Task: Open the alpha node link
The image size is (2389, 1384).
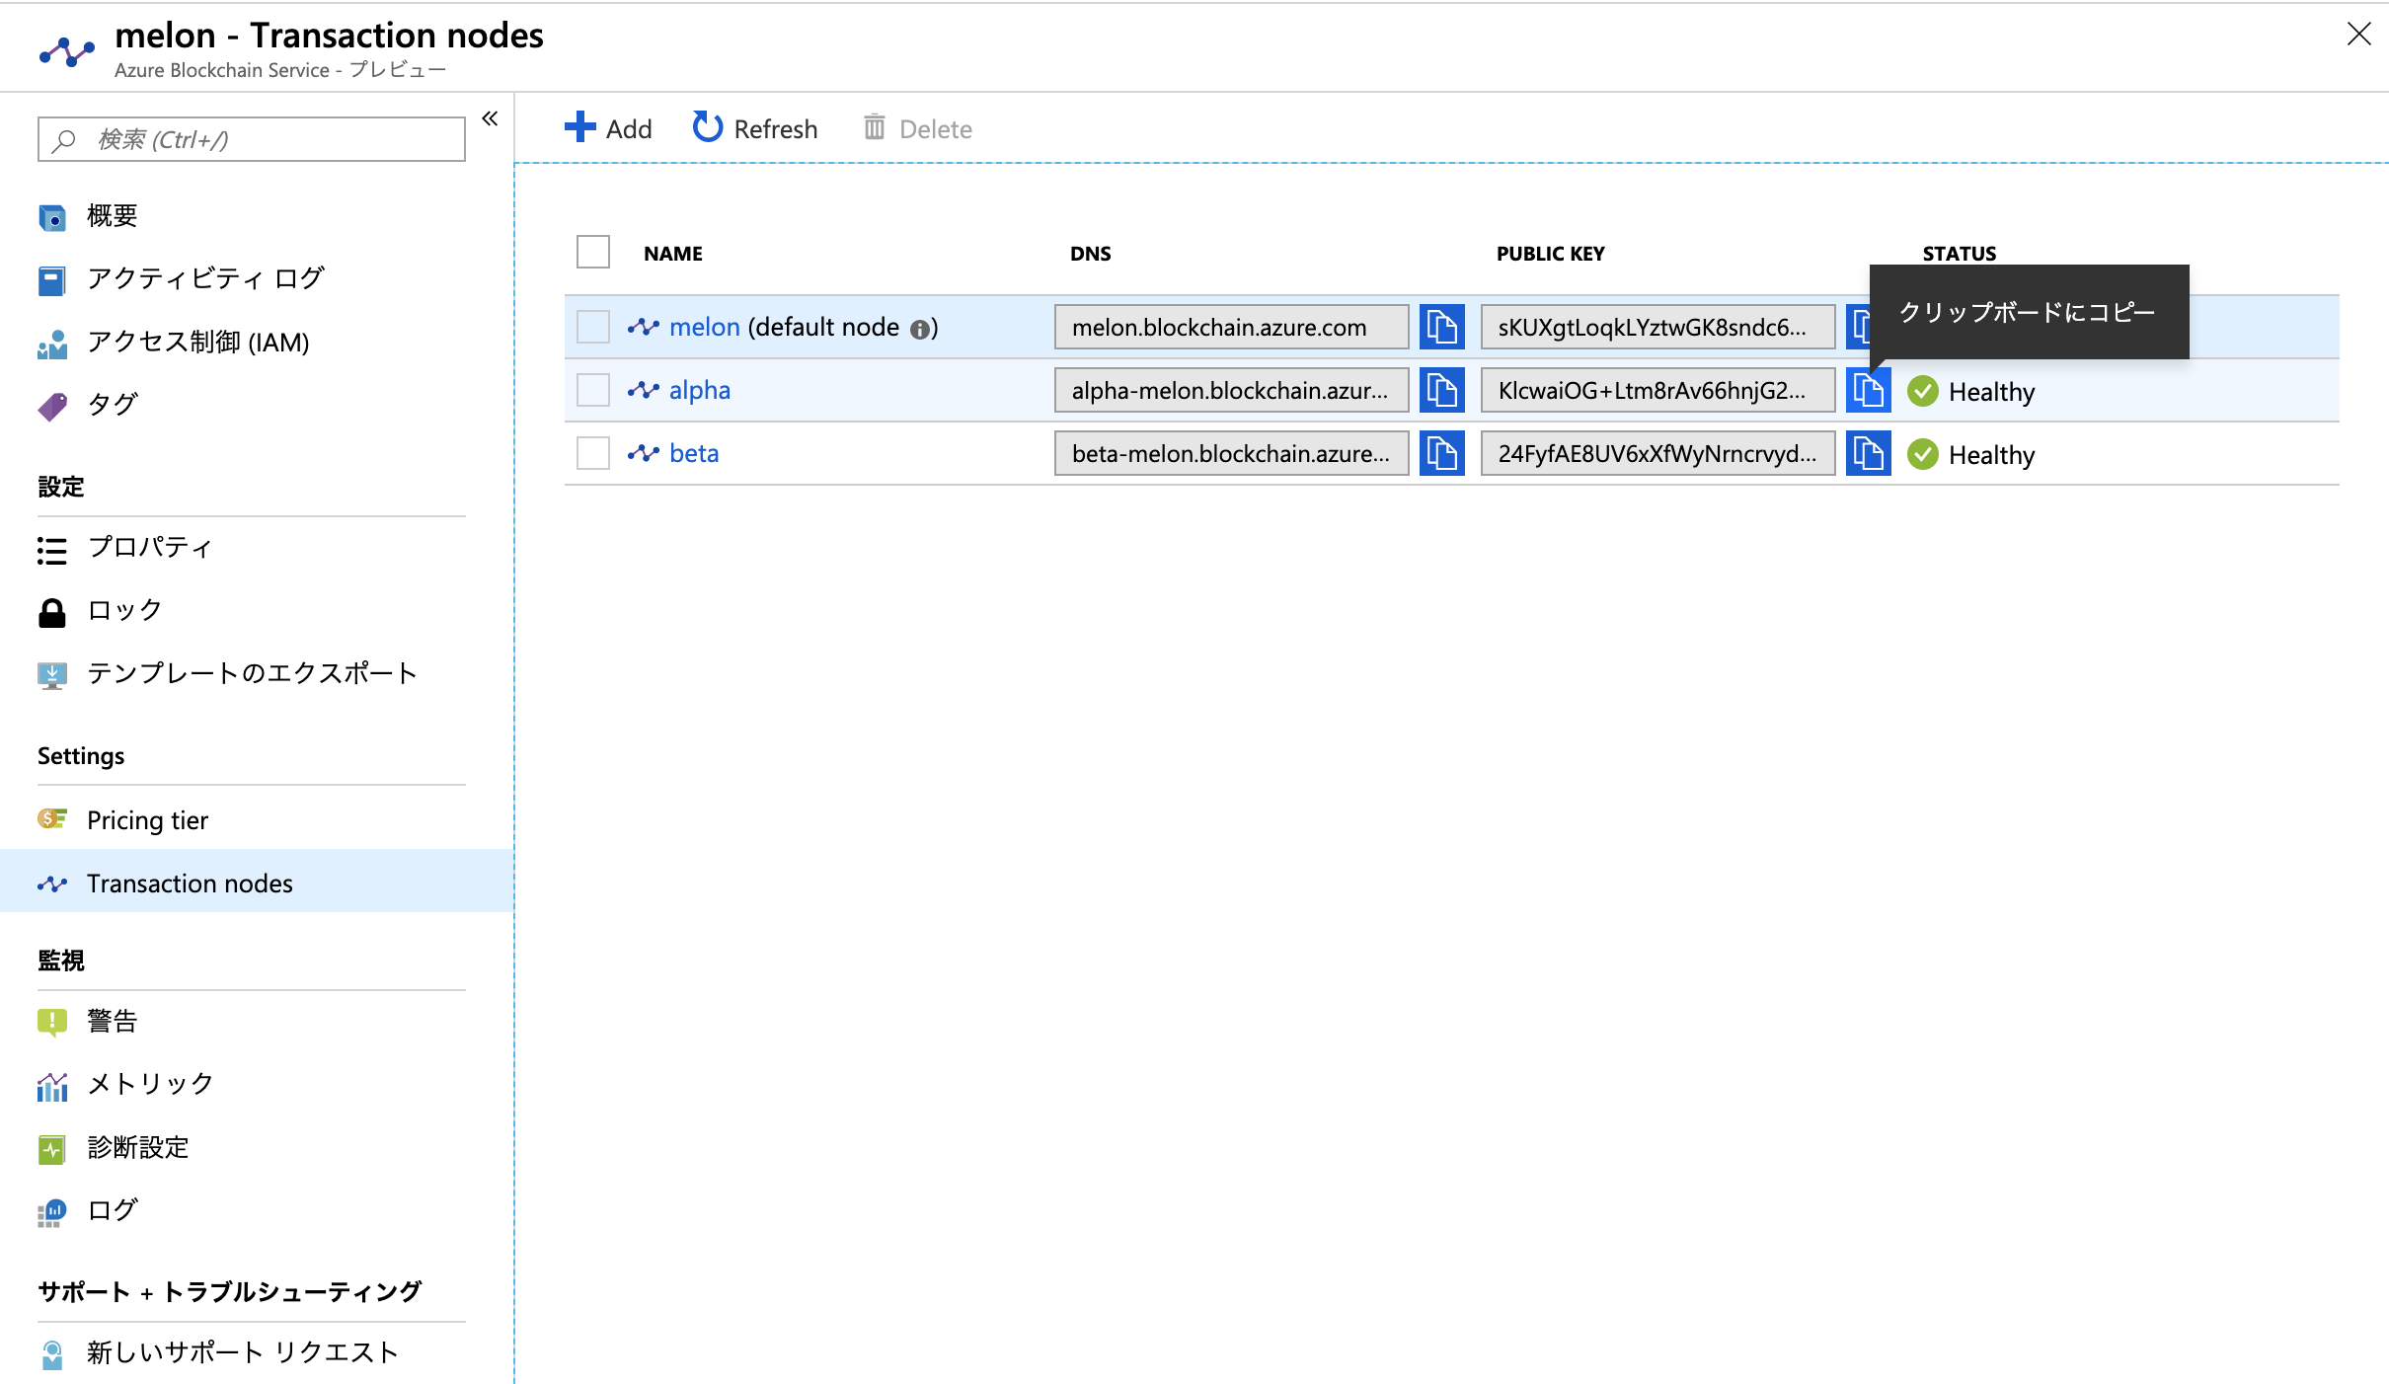Action: 700,390
